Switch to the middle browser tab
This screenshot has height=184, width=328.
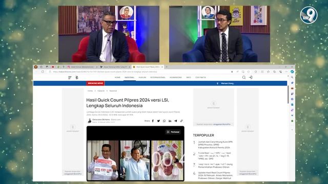pyautogui.click(x=115, y=67)
